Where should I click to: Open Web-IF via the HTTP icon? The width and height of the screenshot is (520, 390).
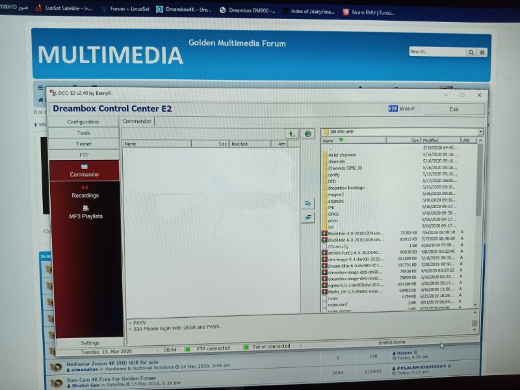click(x=393, y=109)
